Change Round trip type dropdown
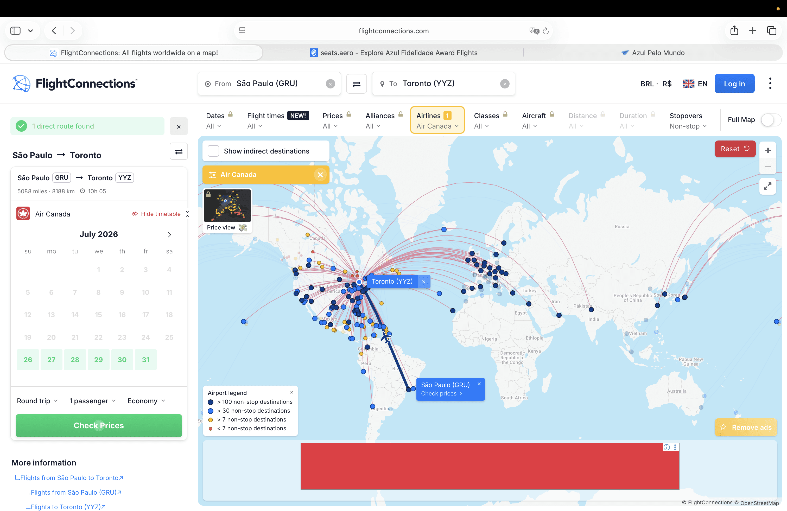This screenshot has width=787, height=511. [x=37, y=401]
